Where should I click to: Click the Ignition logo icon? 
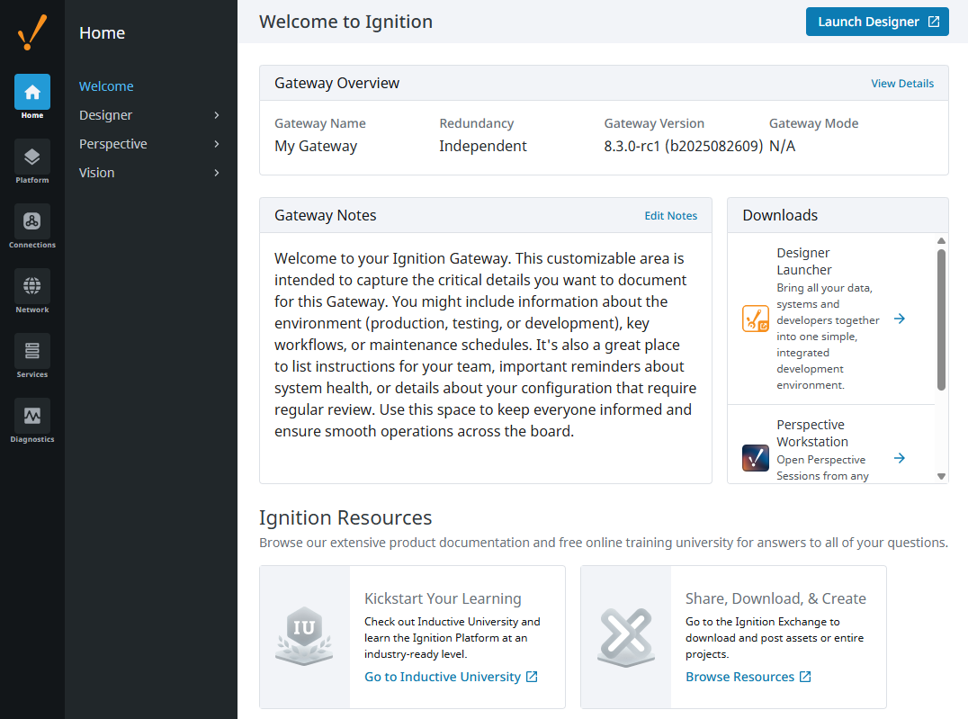click(32, 32)
